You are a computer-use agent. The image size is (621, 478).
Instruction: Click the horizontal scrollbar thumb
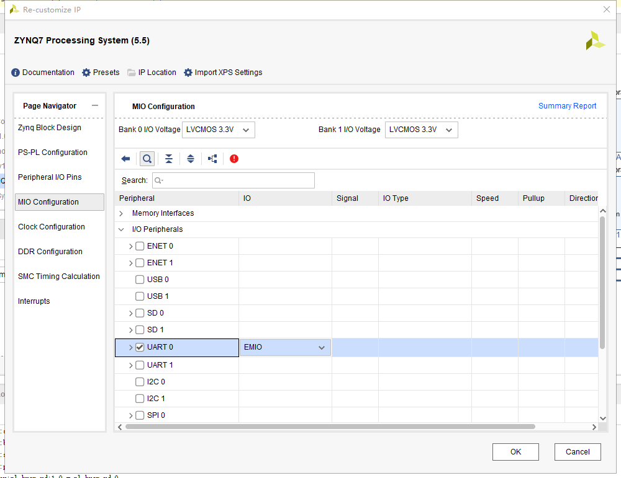point(330,427)
